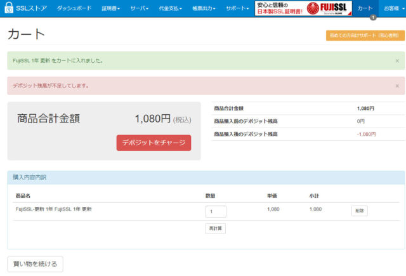Click the large 1,080円 total amount
Viewport: 406px width, 276px height.
(x=152, y=119)
